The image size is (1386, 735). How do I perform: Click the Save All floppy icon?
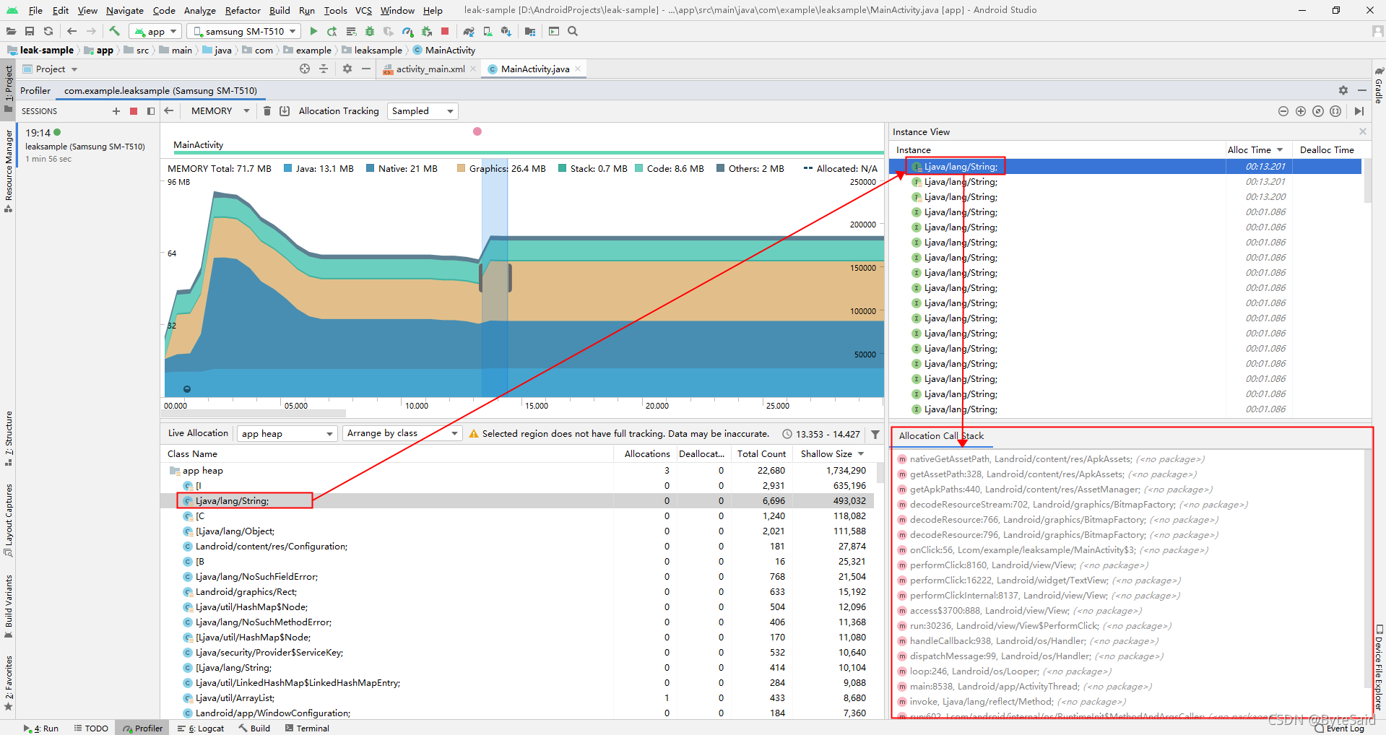click(30, 31)
